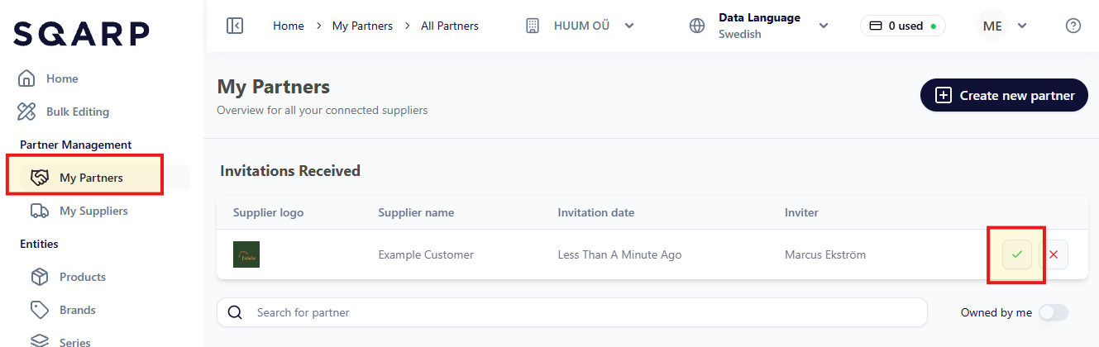
Task: Navigate to Products in sidebar
Action: (82, 277)
